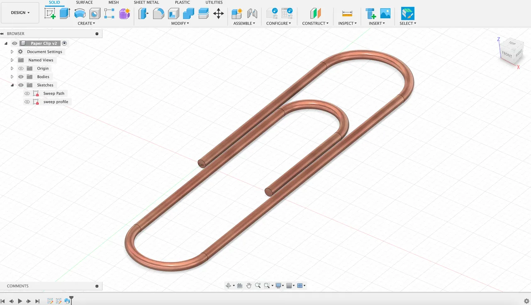This screenshot has height=305, width=531.
Task: Click the Measure tool under Inspect
Action: coord(347,13)
